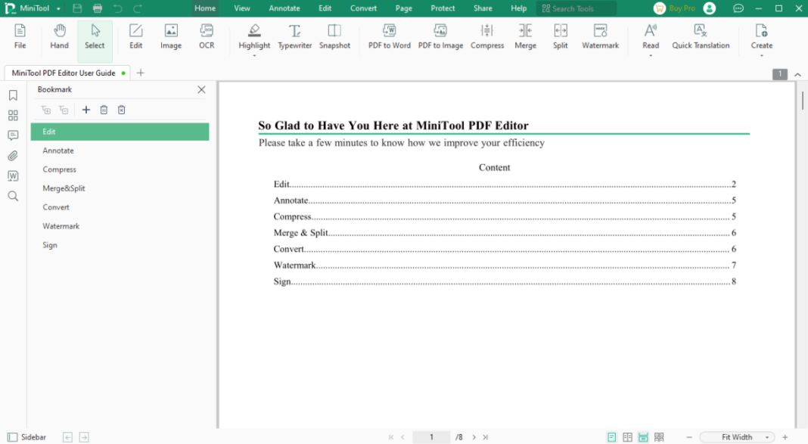Switch to the Annotate ribbon tab

coord(284,8)
